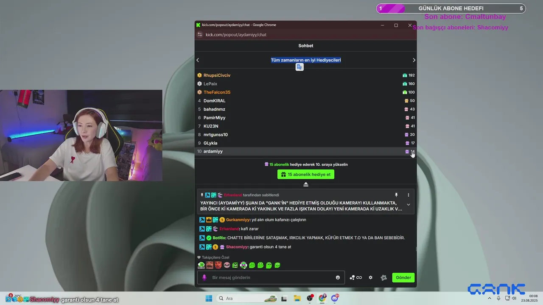Viewport: 543px width, 305px height.
Task: Open RhupsiCivciv's profile in leaderboard
Action: pyautogui.click(x=217, y=75)
